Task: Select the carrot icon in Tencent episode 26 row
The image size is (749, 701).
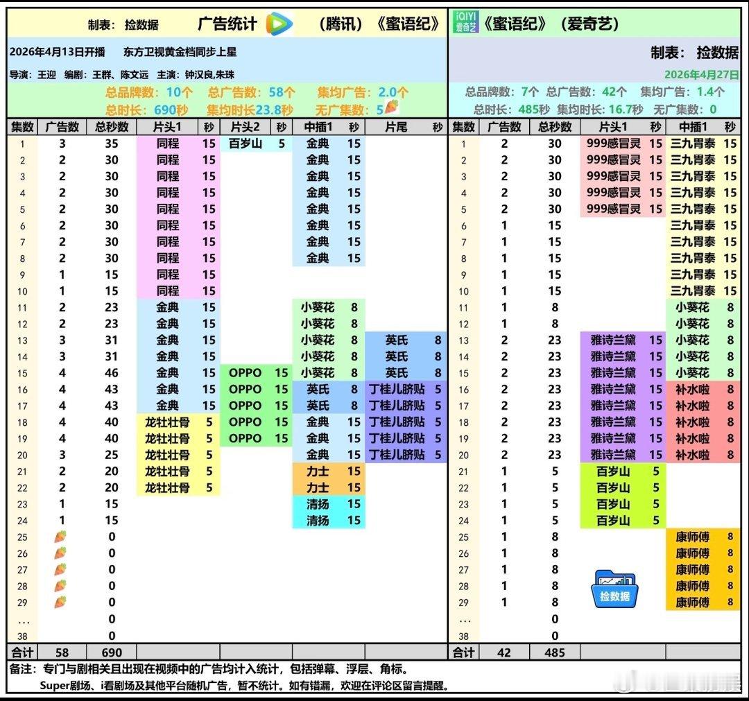Action: pyautogui.click(x=60, y=553)
